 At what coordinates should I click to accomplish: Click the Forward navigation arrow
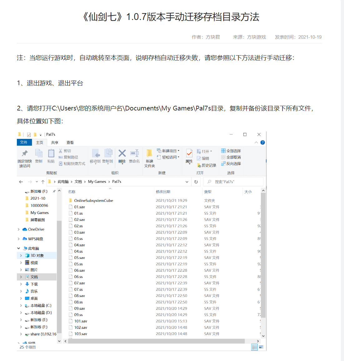(30, 182)
